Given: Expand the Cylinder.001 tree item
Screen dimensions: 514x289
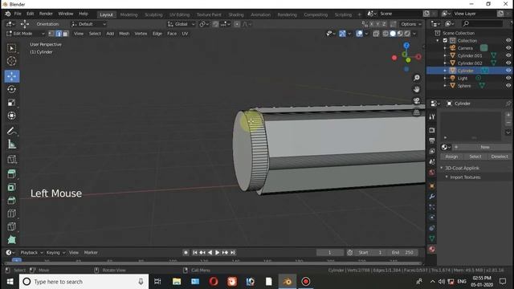Looking at the screenshot, I should pyautogui.click(x=445, y=55).
